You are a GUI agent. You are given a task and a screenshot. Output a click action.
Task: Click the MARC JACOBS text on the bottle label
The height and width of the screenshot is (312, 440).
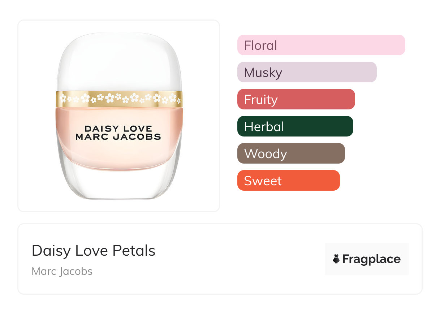[118, 137]
